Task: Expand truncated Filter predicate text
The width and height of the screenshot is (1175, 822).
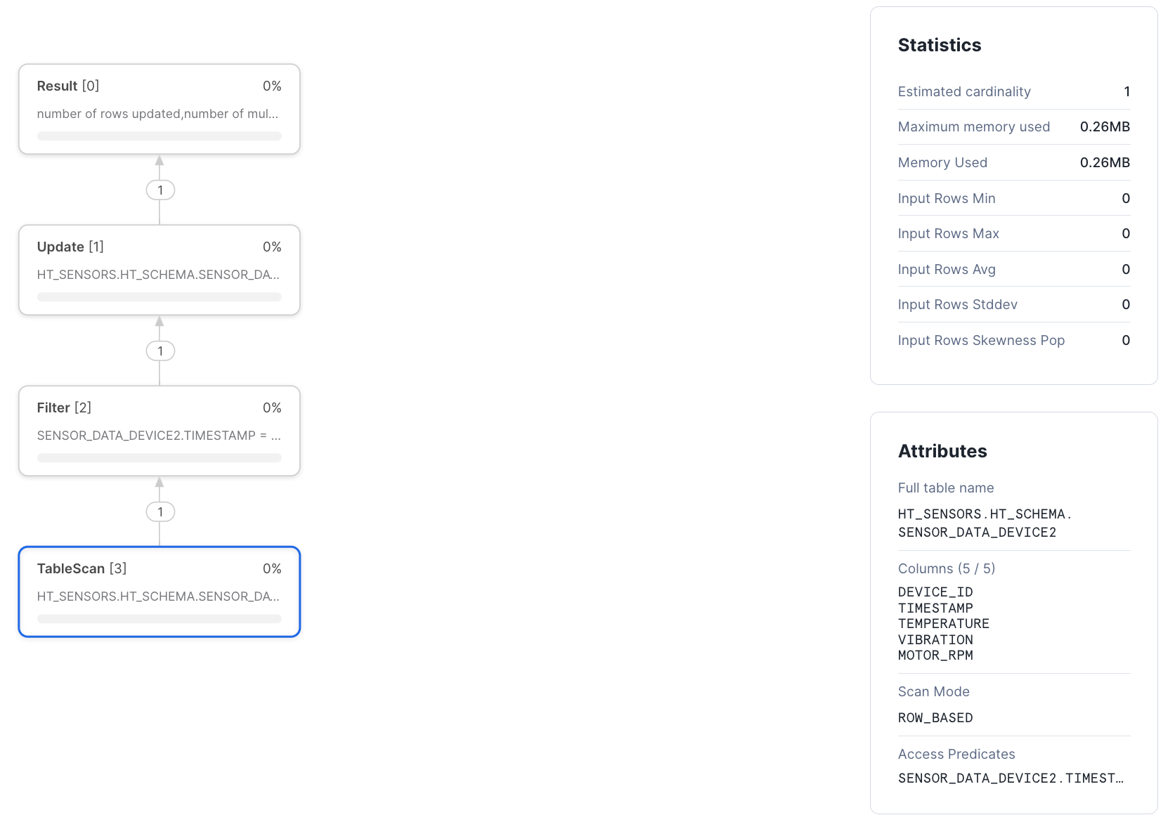Action: click(x=159, y=436)
